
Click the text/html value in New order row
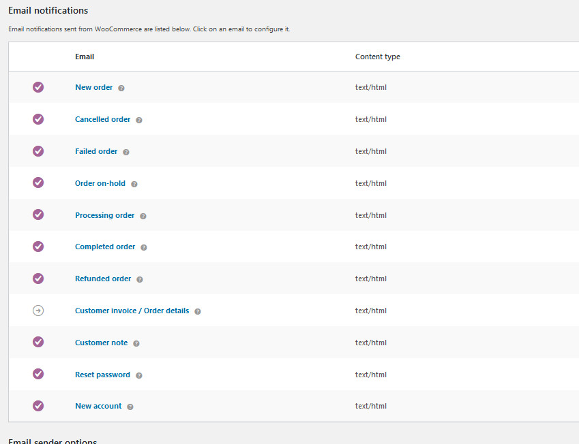pyautogui.click(x=371, y=87)
